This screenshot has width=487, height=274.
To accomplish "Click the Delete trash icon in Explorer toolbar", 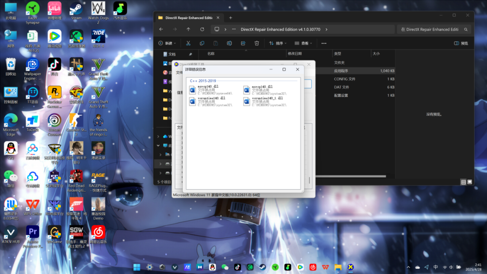I will pyautogui.click(x=257, y=43).
